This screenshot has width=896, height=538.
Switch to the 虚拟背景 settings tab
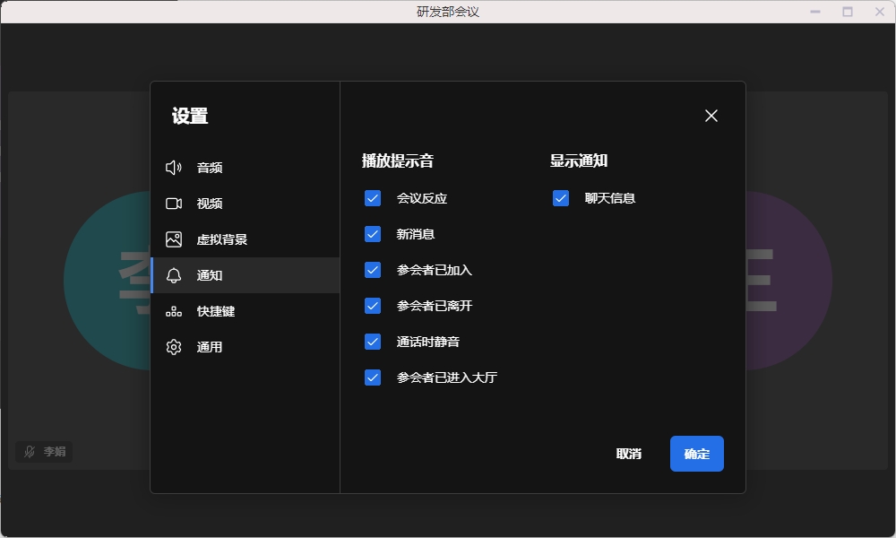(x=222, y=239)
